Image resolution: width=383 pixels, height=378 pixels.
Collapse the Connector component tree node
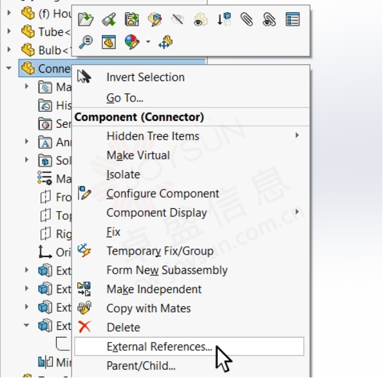coord(9,68)
